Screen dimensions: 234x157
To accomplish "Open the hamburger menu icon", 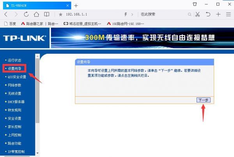I will tap(228, 14).
